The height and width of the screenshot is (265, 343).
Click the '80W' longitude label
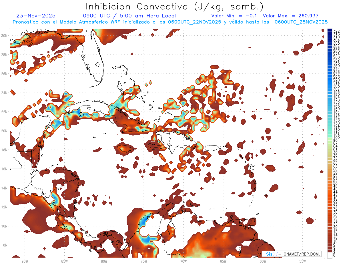[104, 261]
